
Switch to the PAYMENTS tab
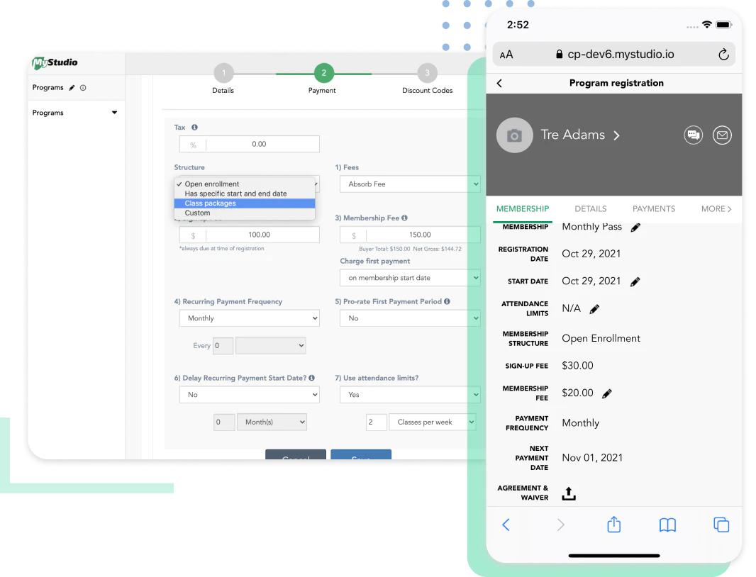pyautogui.click(x=654, y=208)
